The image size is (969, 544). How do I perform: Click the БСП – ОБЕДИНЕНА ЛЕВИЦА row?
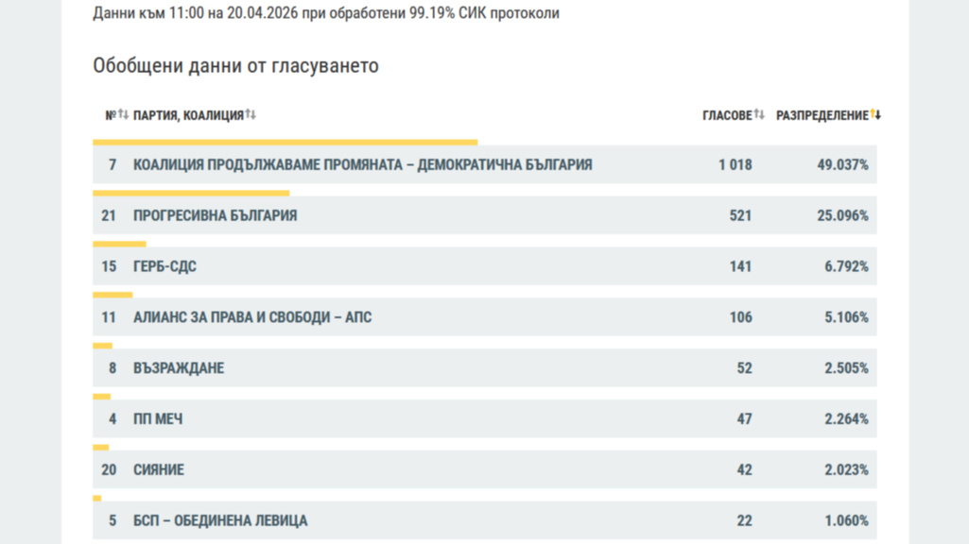pos(220,520)
